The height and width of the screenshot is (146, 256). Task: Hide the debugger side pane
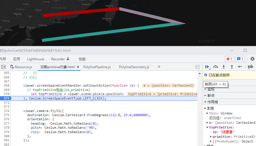(197, 67)
